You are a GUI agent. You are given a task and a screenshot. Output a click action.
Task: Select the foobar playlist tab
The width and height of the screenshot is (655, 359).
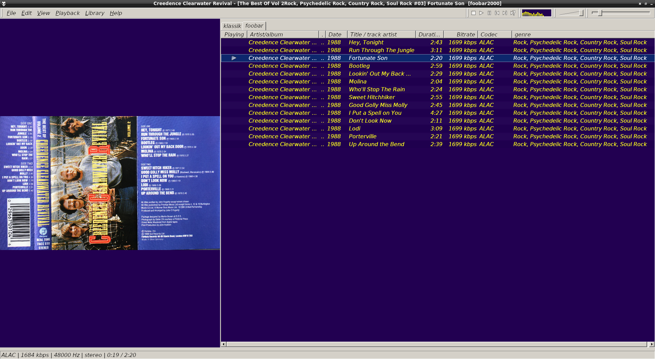(254, 26)
